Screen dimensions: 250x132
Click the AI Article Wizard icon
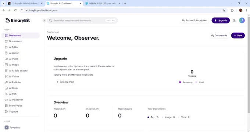point(6,71)
